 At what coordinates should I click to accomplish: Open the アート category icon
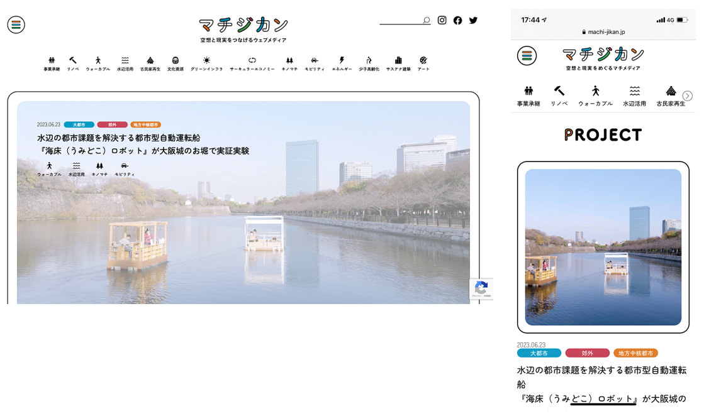click(x=423, y=60)
